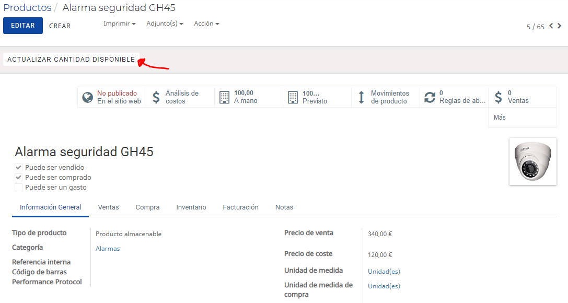The width and height of the screenshot is (568, 303).
Task: Open the Adjunto(s) dropdown menu
Action: pos(165,24)
